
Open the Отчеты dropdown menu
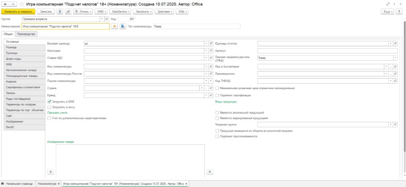[83, 12]
